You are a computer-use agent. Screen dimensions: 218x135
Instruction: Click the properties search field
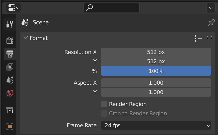tap(112, 8)
